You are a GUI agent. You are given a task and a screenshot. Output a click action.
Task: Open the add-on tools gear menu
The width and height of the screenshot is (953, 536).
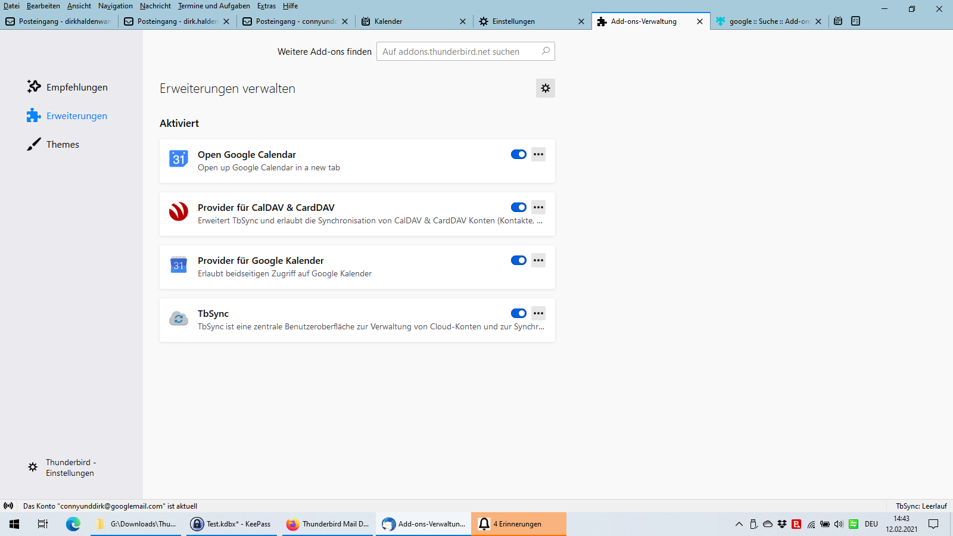point(546,88)
